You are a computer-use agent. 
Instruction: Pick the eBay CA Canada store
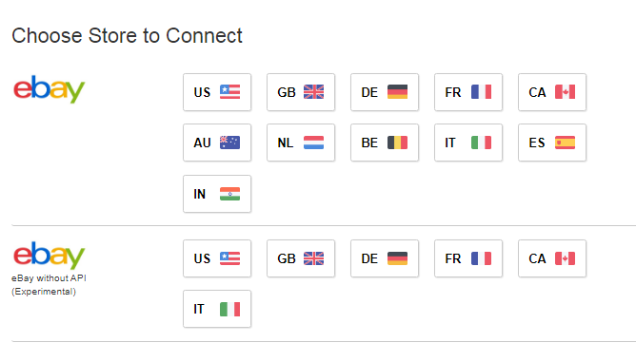[x=552, y=92]
